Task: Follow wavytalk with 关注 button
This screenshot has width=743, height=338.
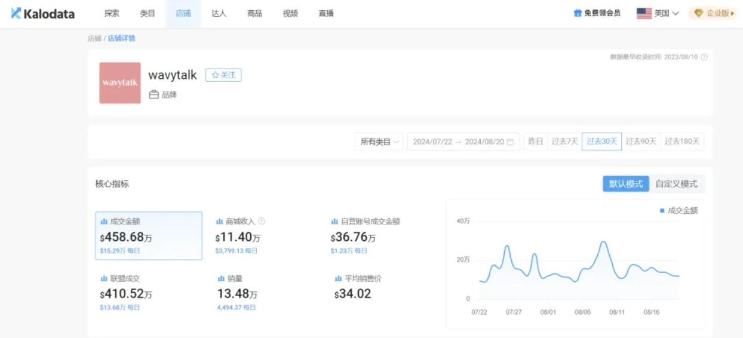Action: tap(223, 75)
